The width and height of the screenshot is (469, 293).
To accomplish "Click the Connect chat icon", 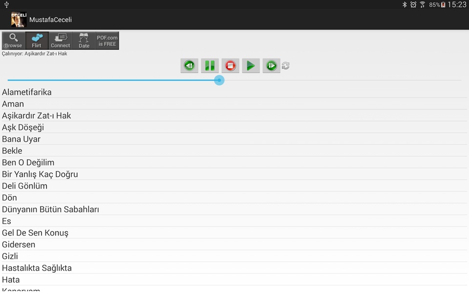I will (x=61, y=41).
